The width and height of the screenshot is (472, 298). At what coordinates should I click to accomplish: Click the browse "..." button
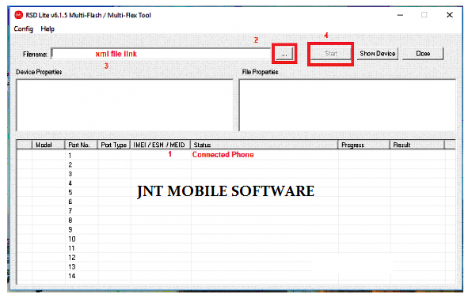coord(284,54)
